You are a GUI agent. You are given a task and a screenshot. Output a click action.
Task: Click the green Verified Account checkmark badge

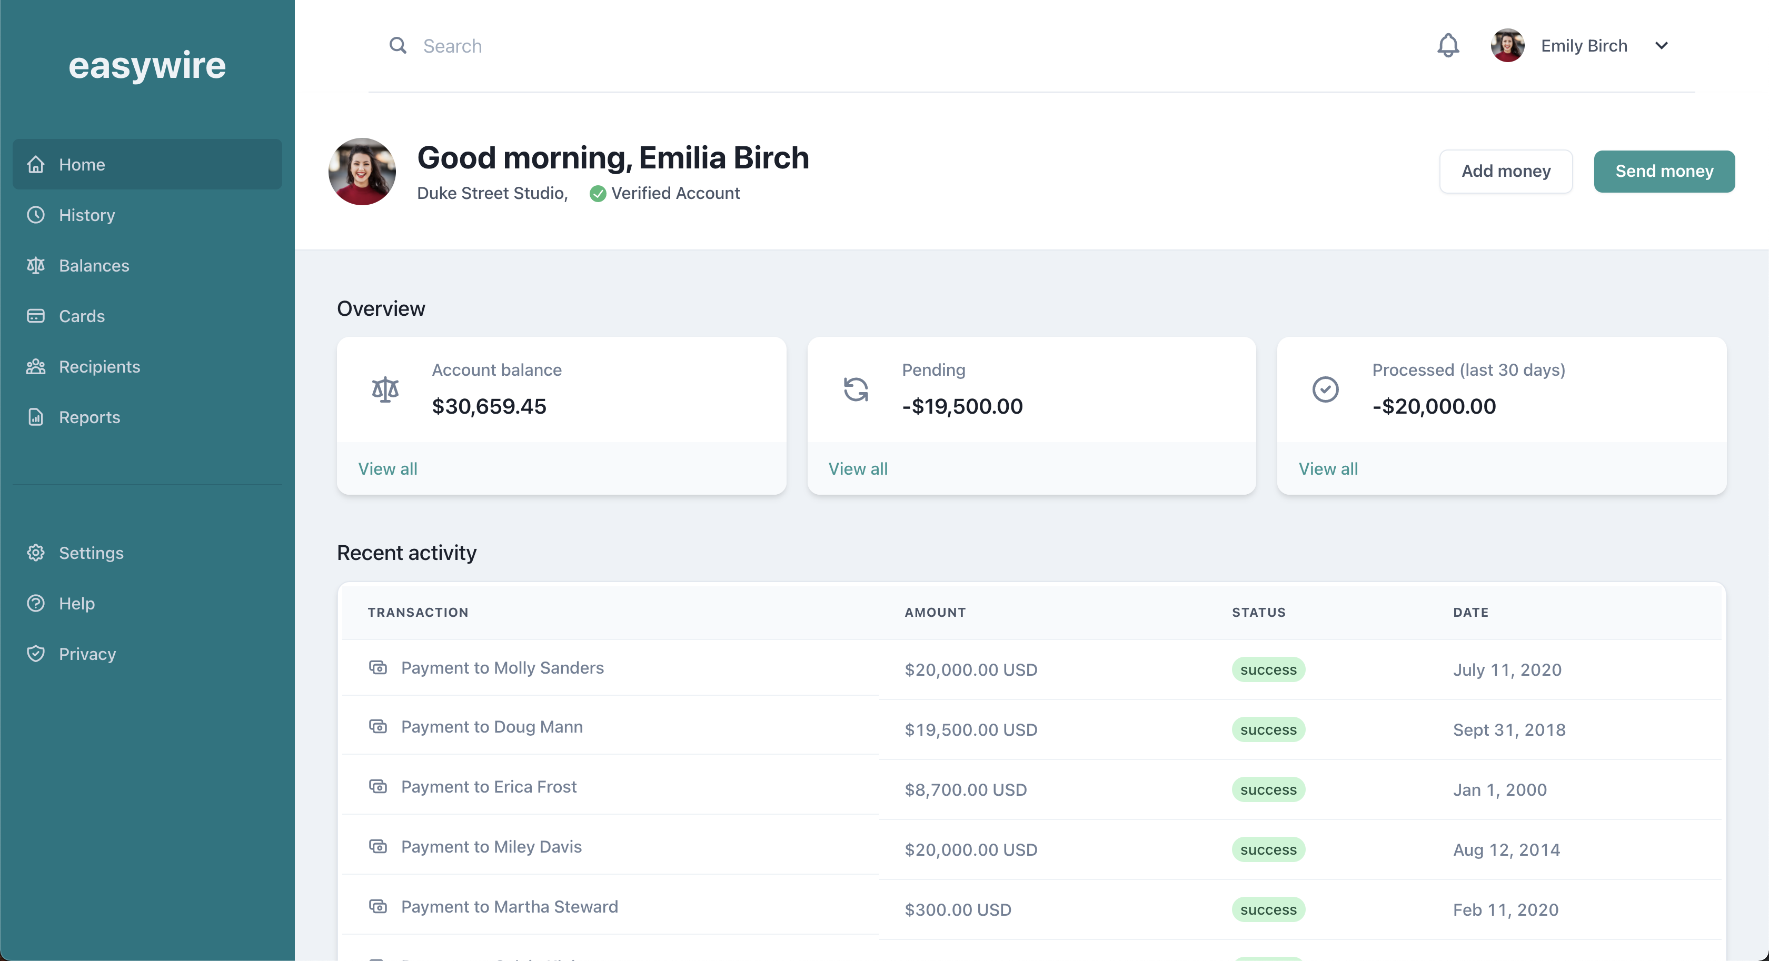click(x=598, y=194)
